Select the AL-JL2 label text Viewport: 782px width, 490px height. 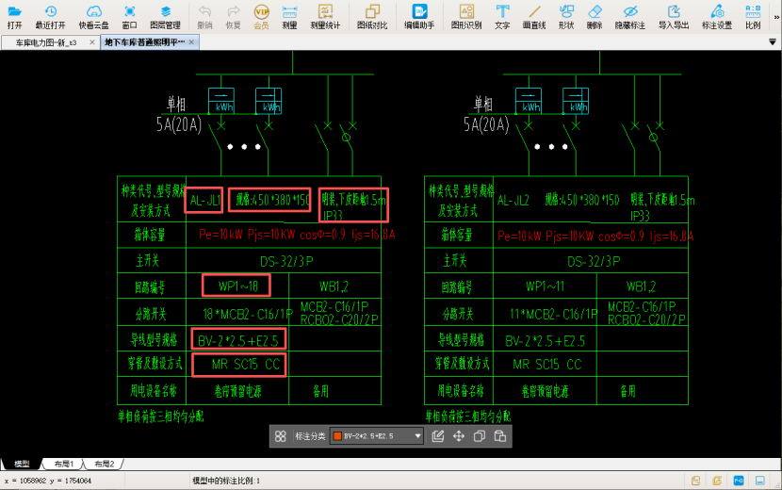click(x=513, y=201)
